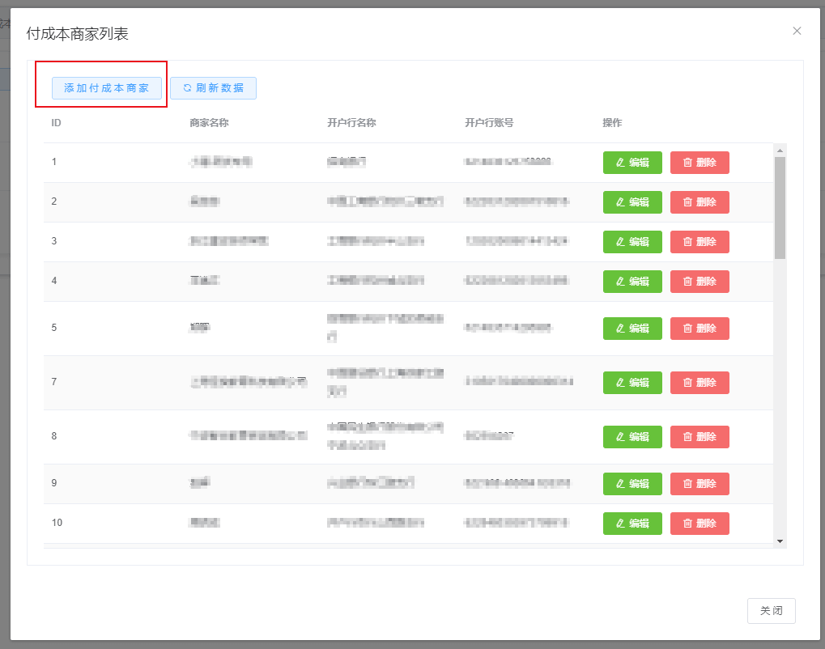825x649 pixels.
Task: Click 添加付成本商家 button
Action: point(107,88)
